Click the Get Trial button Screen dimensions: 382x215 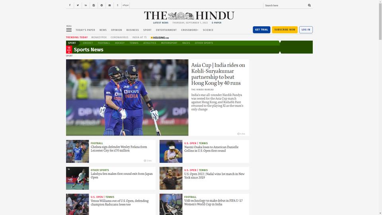pos(261,30)
